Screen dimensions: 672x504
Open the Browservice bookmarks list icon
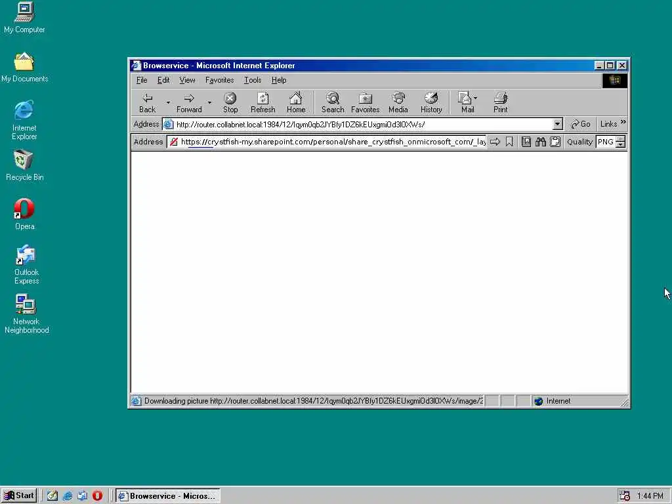click(526, 142)
